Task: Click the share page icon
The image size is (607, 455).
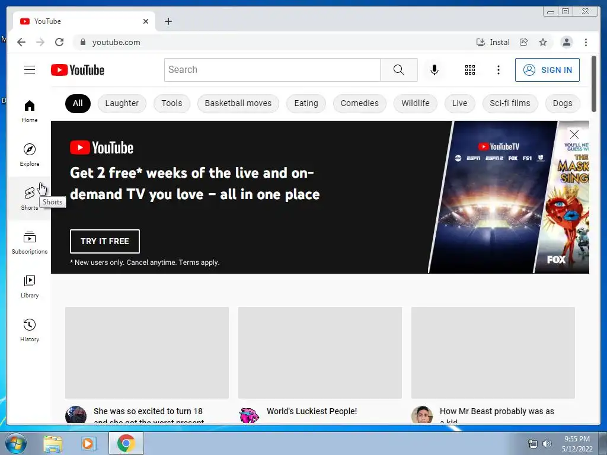Action: coord(524,42)
